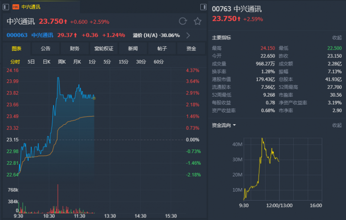Click the refresh quote icon

[x=183, y=21]
